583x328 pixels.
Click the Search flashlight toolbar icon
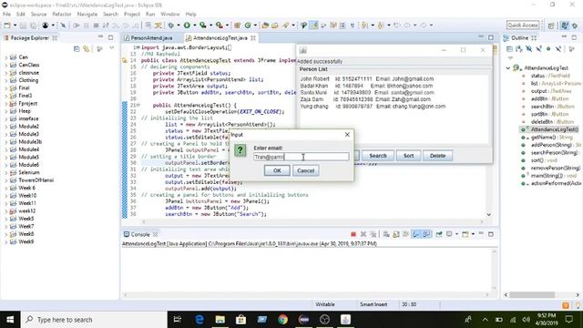point(285,26)
